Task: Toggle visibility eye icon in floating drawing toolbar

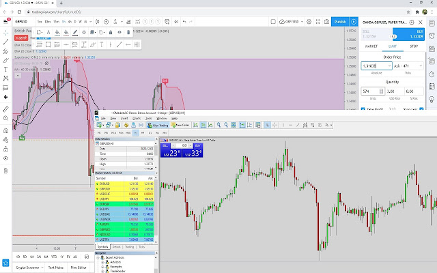Action: pyautogui.click(x=119, y=32)
